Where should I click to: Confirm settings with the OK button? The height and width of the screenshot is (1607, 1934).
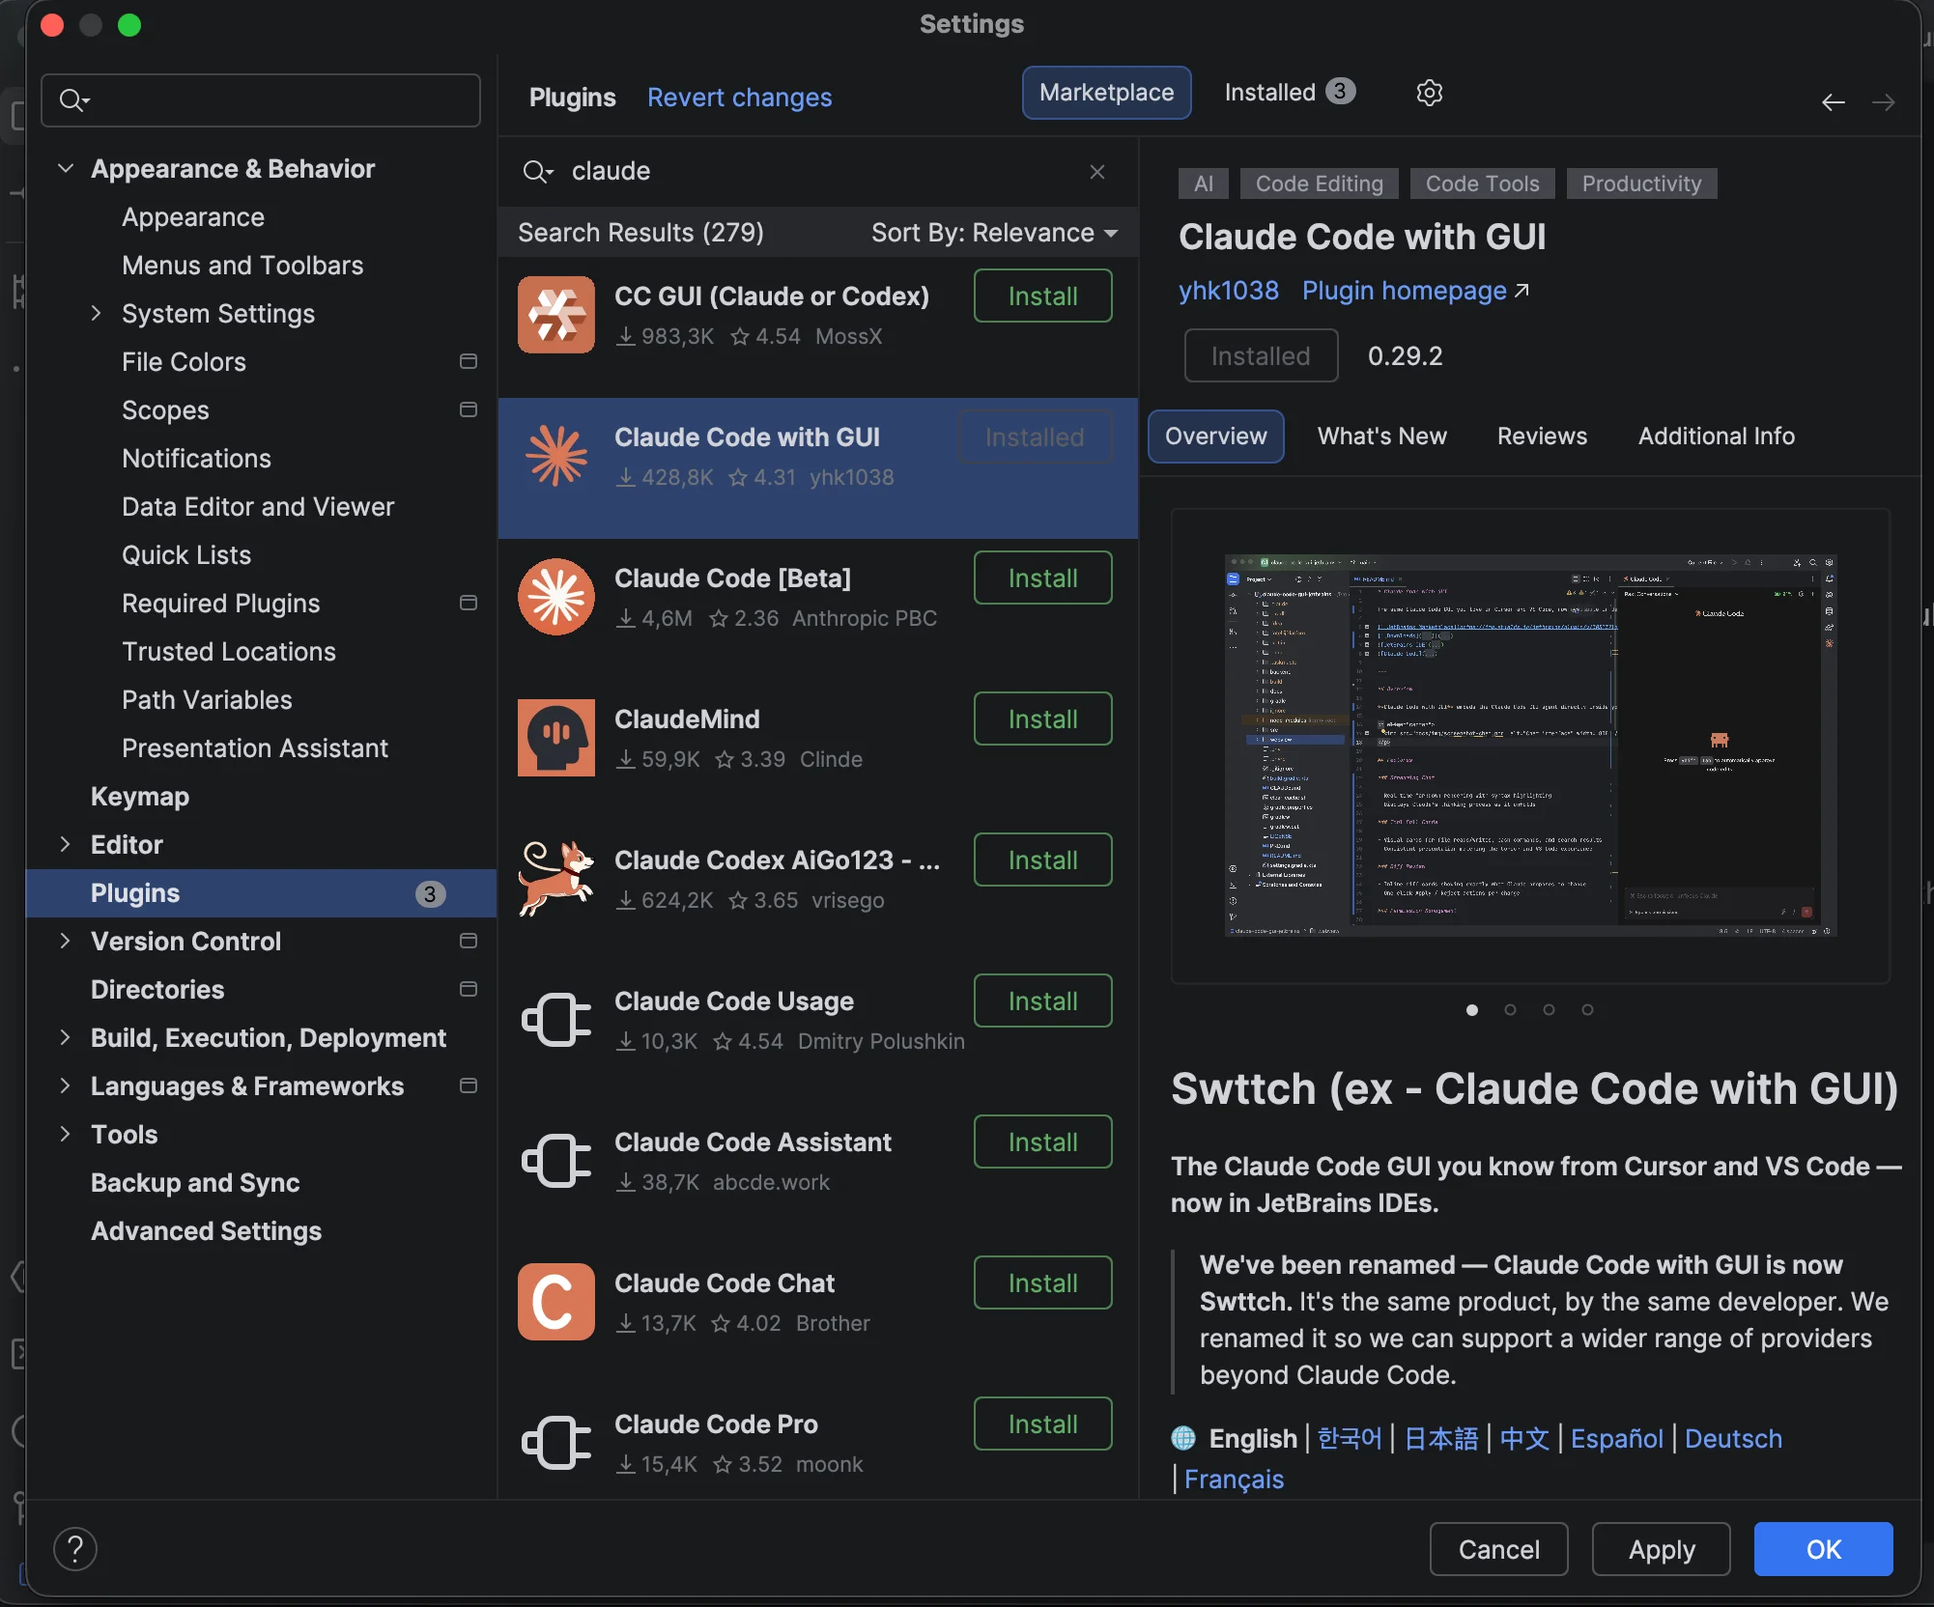click(x=1824, y=1549)
